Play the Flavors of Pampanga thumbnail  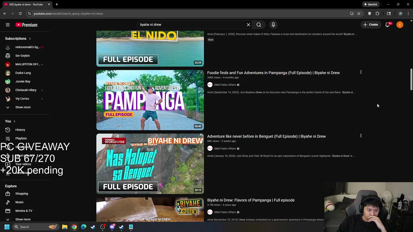tap(150, 209)
